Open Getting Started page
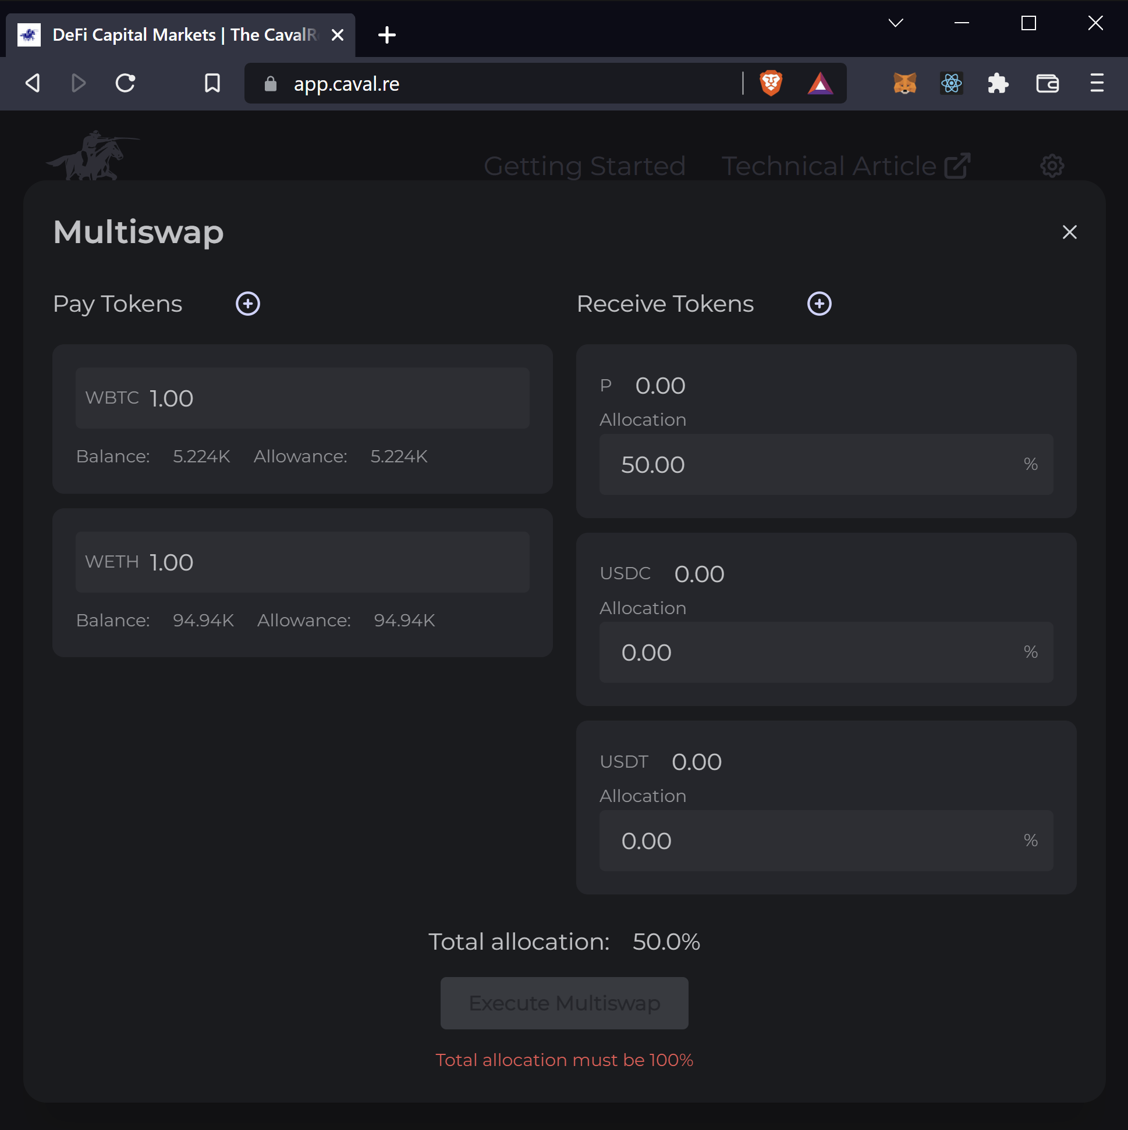 click(584, 166)
